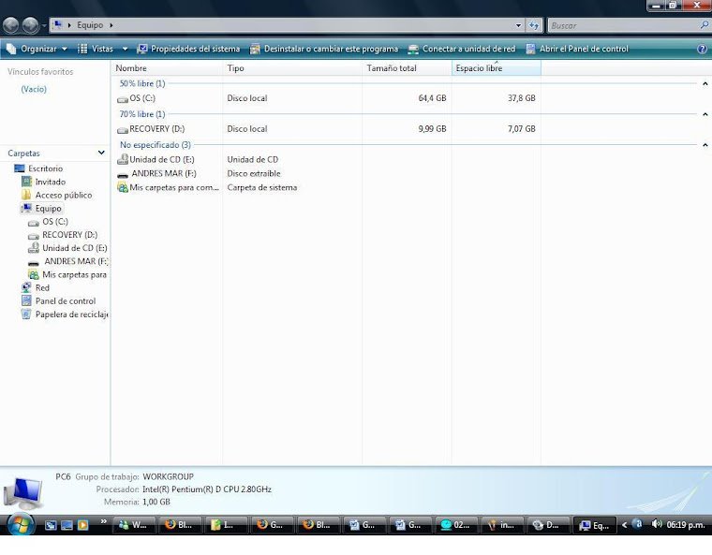Viewport: 712px width, 555px height.
Task: Select the RECOVERY (D:) drive icon in list
Action: [x=123, y=130]
